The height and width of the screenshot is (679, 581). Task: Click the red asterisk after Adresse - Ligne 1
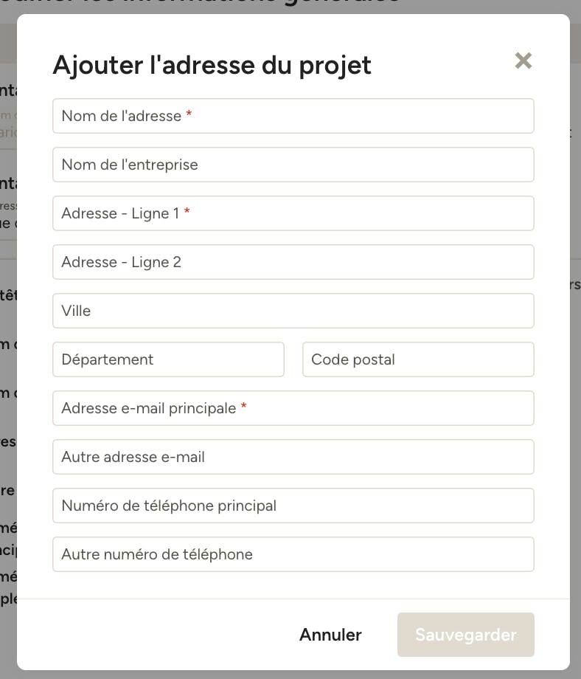pyautogui.click(x=187, y=211)
